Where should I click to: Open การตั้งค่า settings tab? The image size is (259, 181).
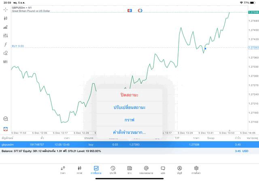196,170
